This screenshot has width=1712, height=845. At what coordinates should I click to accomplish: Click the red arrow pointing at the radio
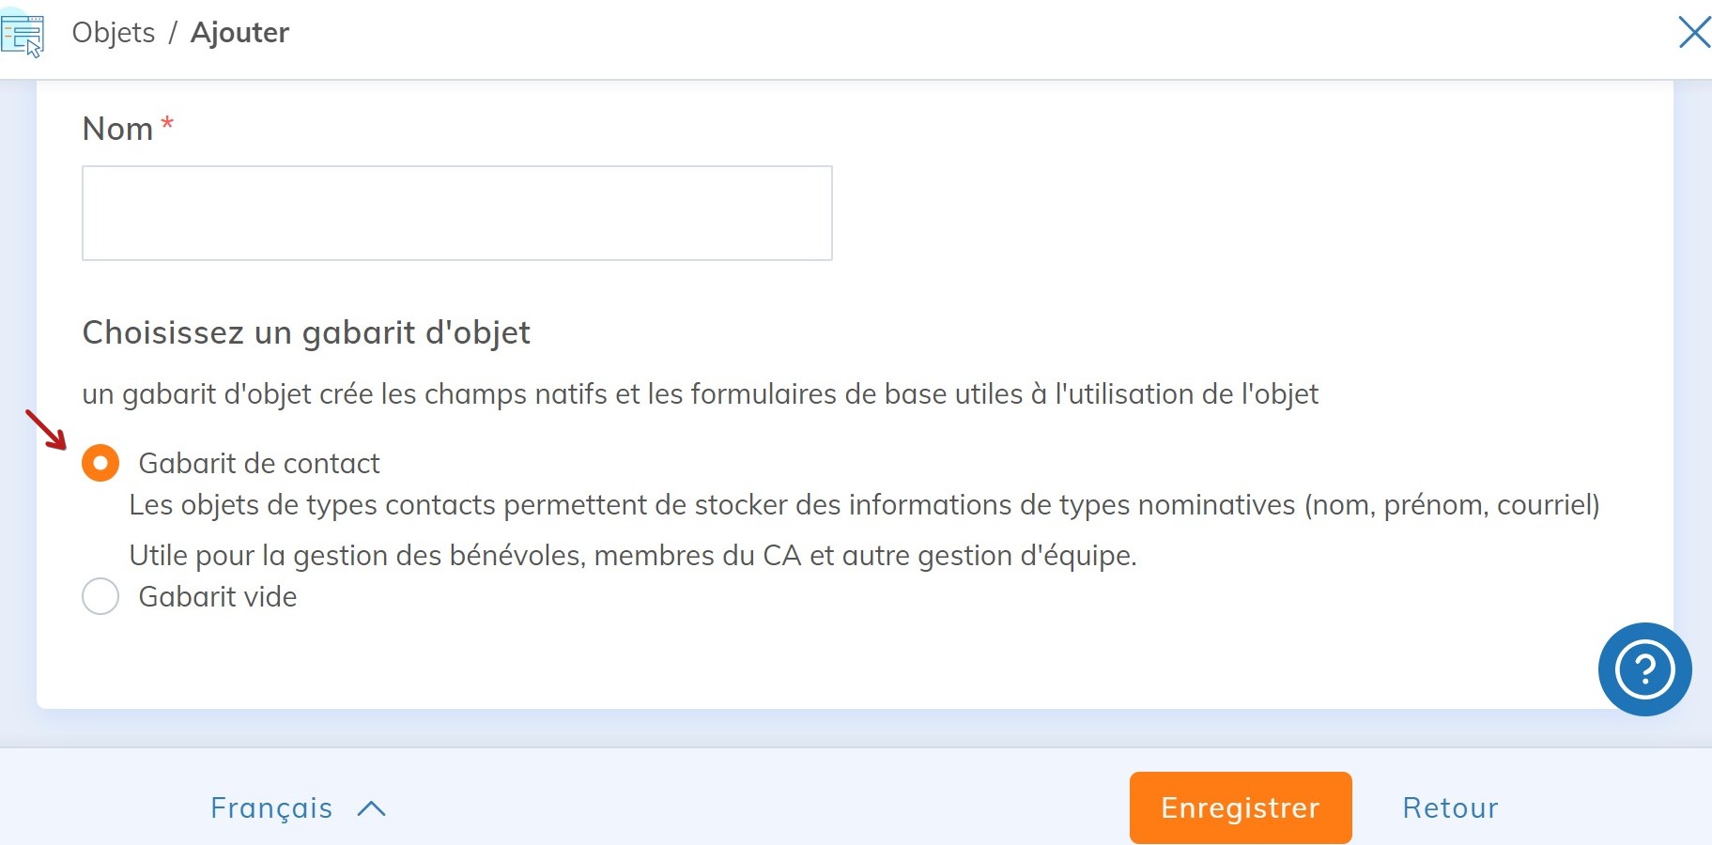[x=45, y=429]
